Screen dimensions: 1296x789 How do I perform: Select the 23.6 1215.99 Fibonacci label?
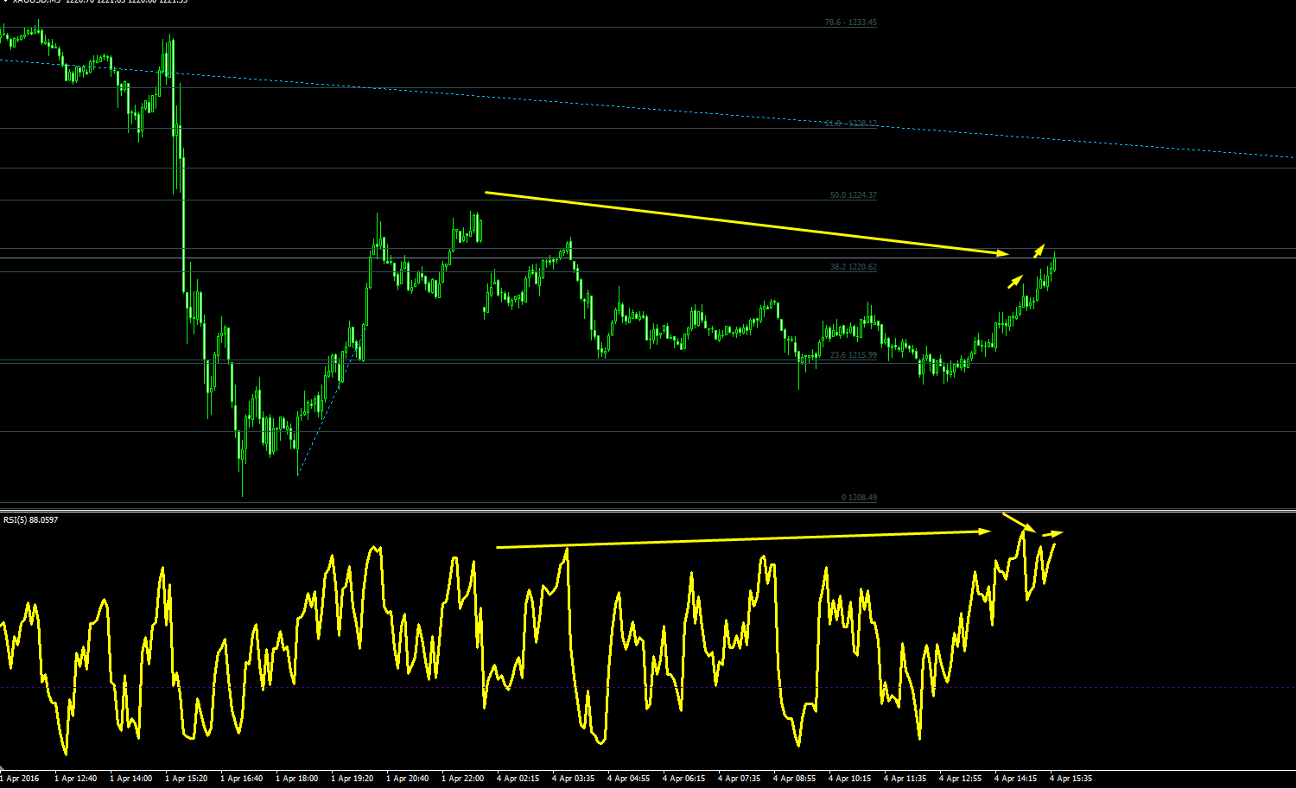[853, 355]
